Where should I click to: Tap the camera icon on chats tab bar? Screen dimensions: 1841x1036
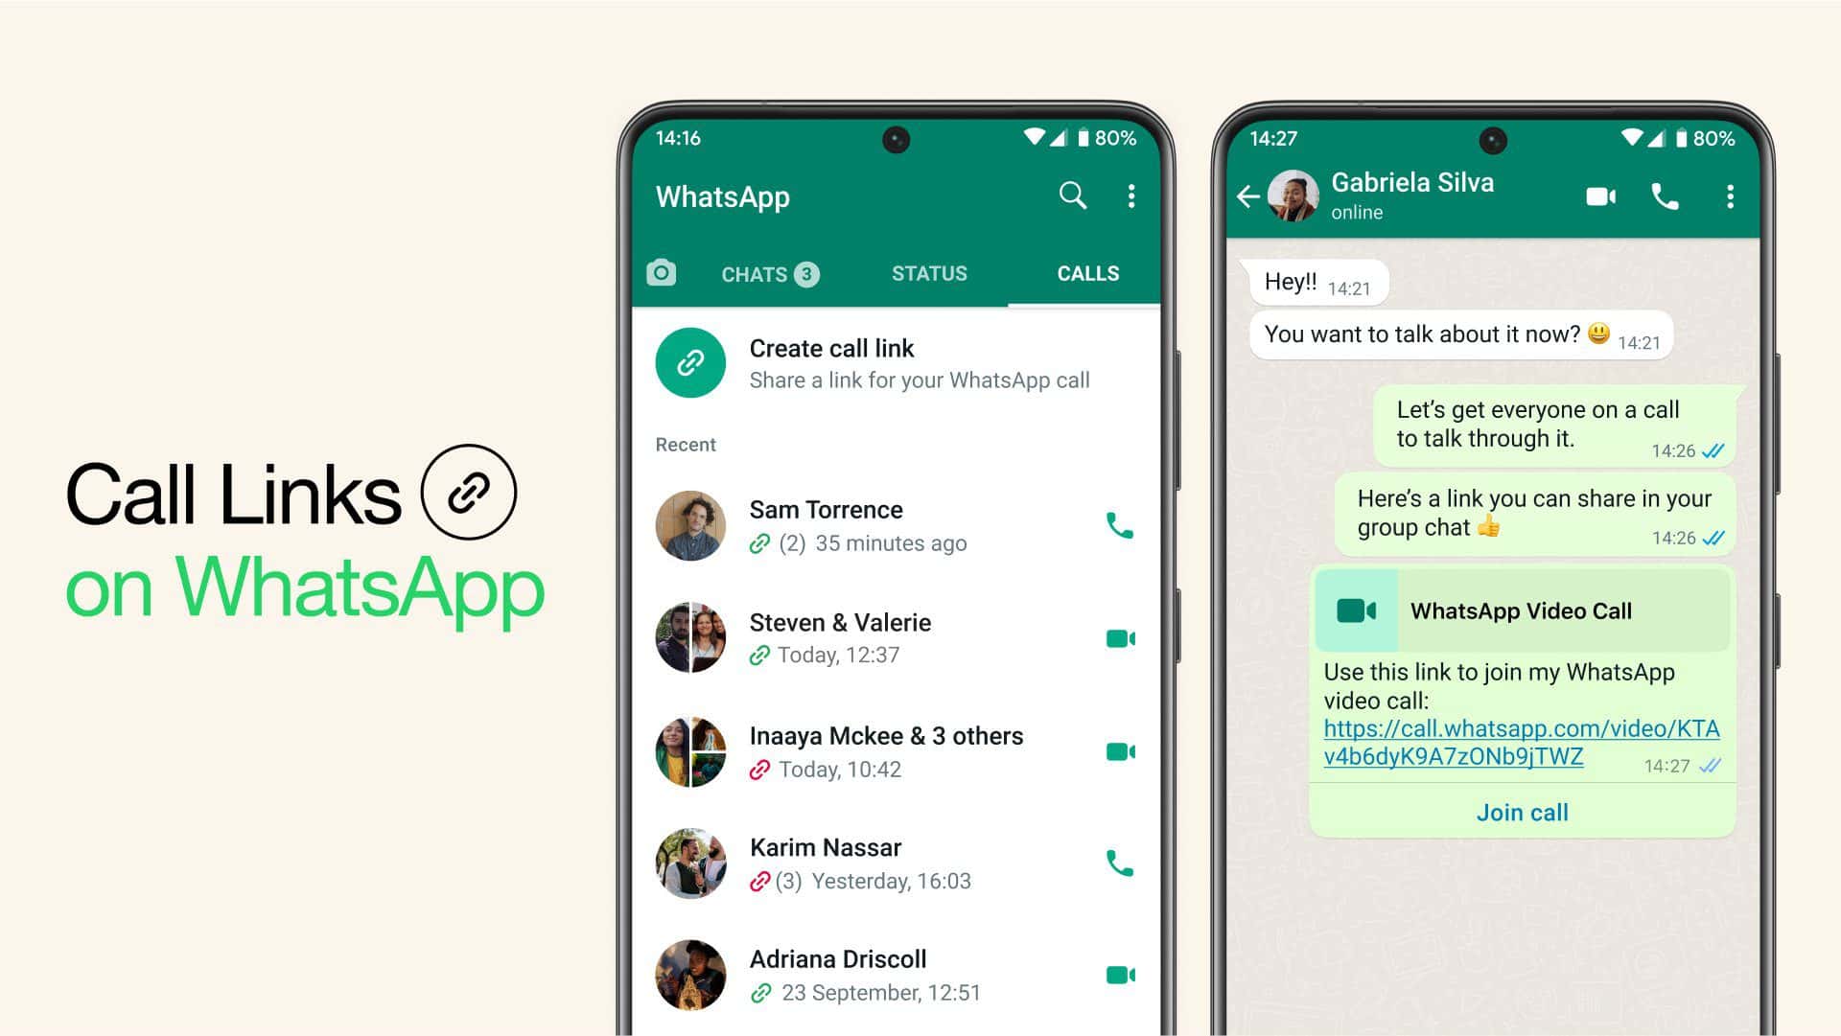tap(659, 273)
